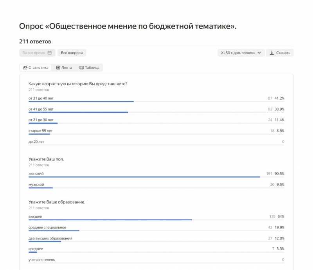Image resolution: width=313 pixels, height=270 pixels.
Task: Click the download arrow icon
Action: tap(272, 53)
